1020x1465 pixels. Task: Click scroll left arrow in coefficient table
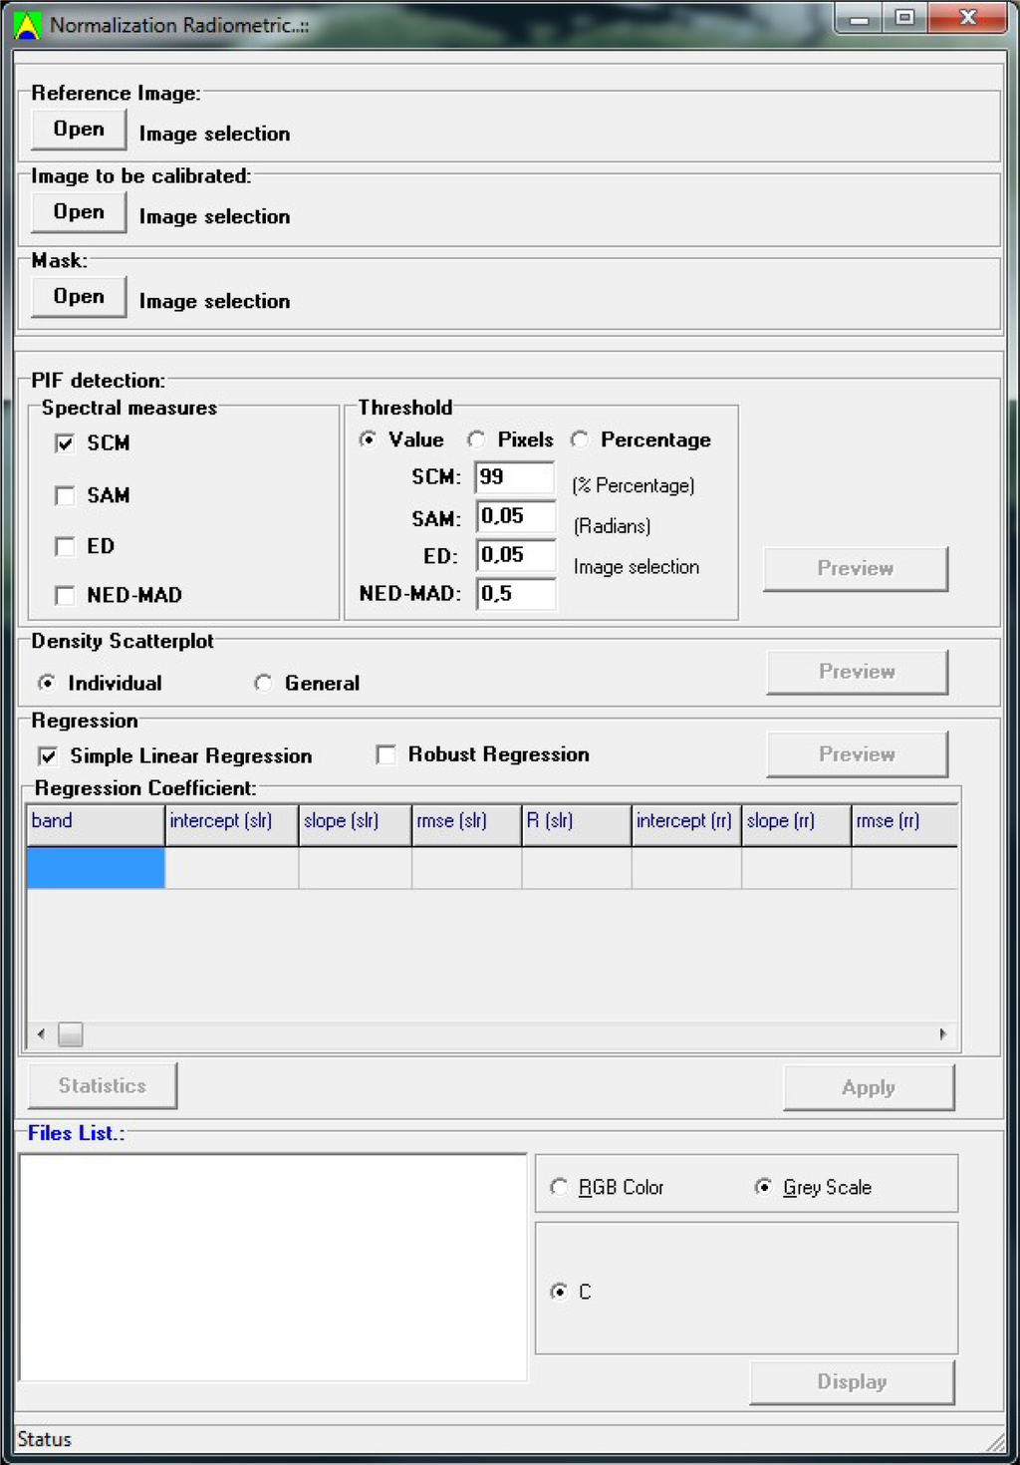41,1034
